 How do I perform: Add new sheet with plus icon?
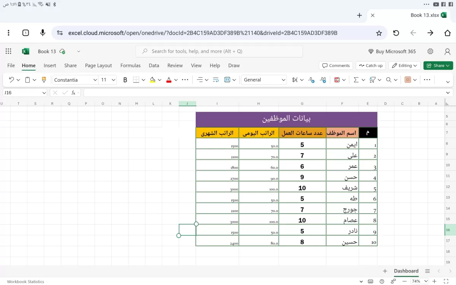(385, 271)
